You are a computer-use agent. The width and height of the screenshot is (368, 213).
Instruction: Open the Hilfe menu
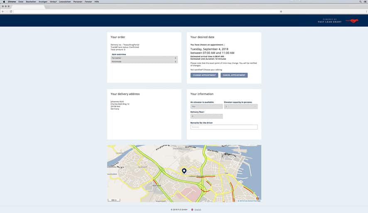(96, 2)
